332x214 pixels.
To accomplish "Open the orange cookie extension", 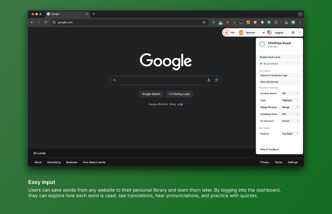I will click(227, 22).
